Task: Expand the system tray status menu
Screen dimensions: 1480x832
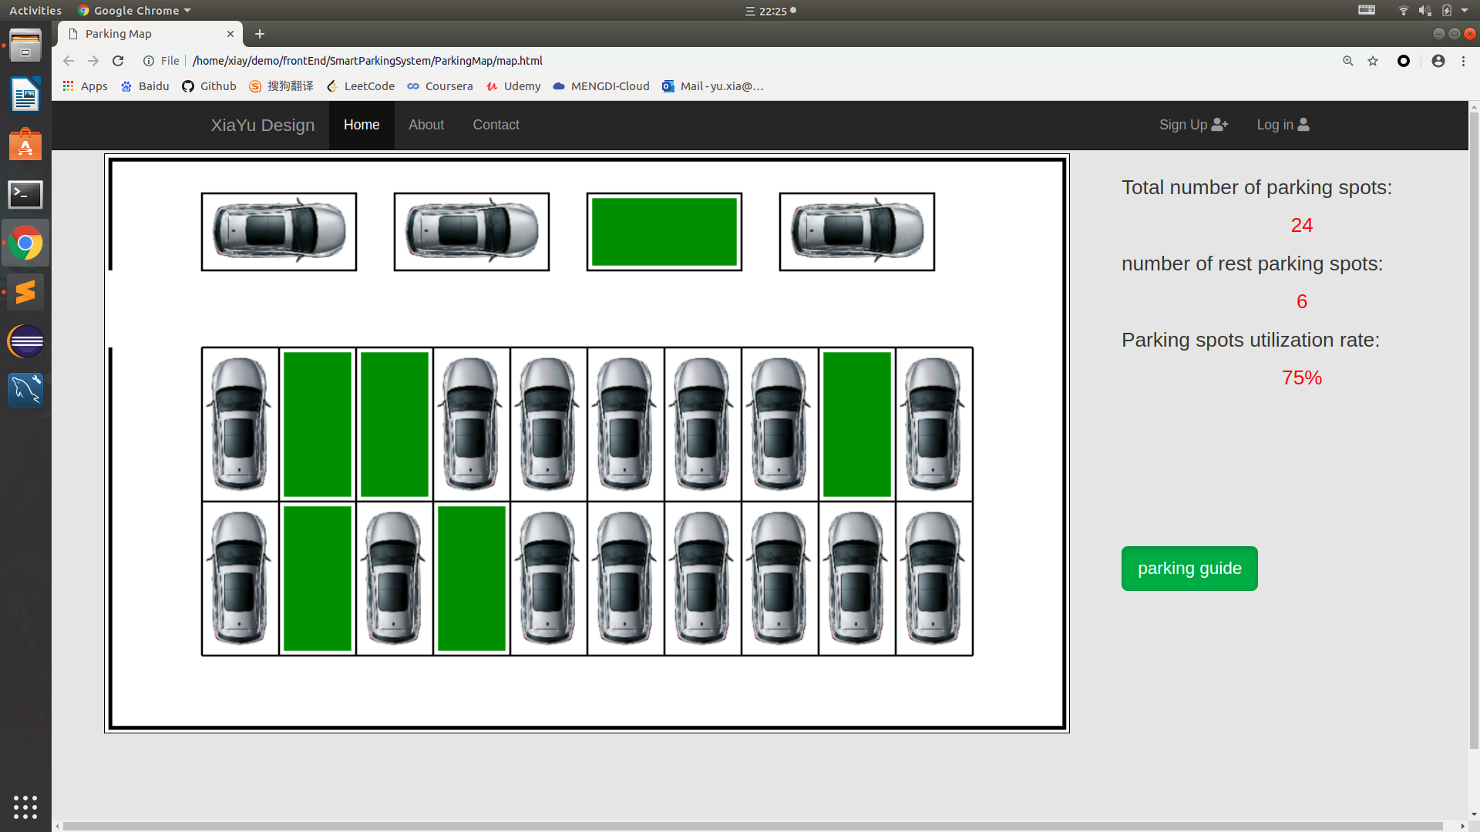Action: click(1464, 11)
